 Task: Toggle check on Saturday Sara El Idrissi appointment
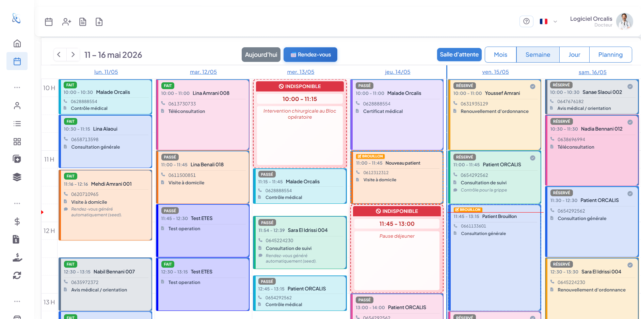(630, 265)
